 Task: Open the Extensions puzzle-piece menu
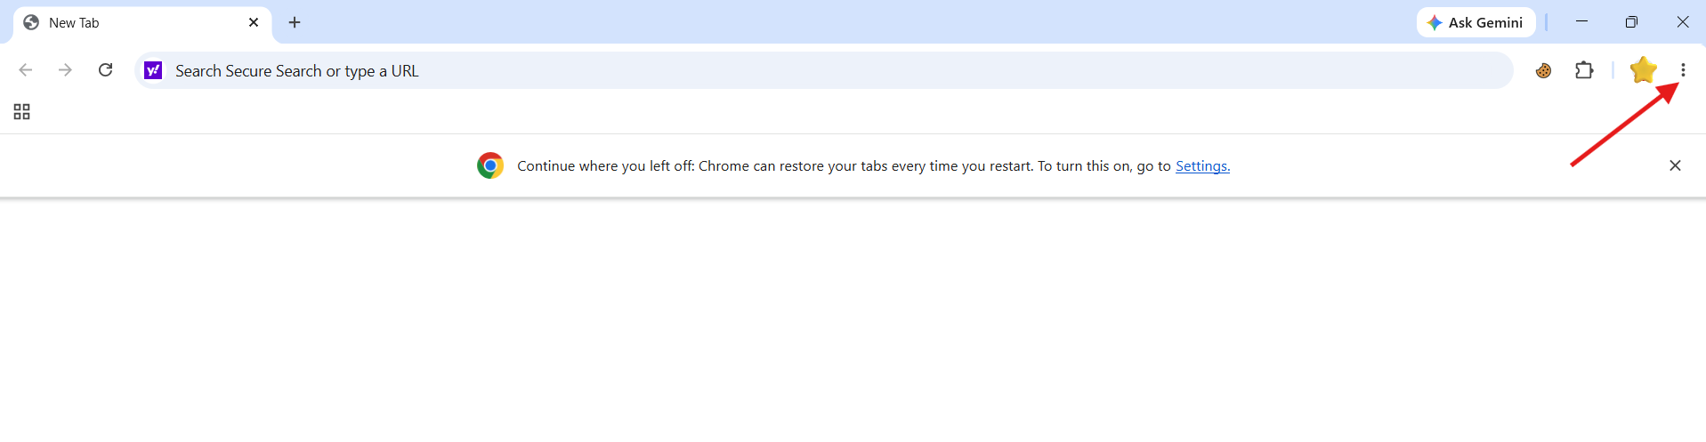pyautogui.click(x=1584, y=70)
